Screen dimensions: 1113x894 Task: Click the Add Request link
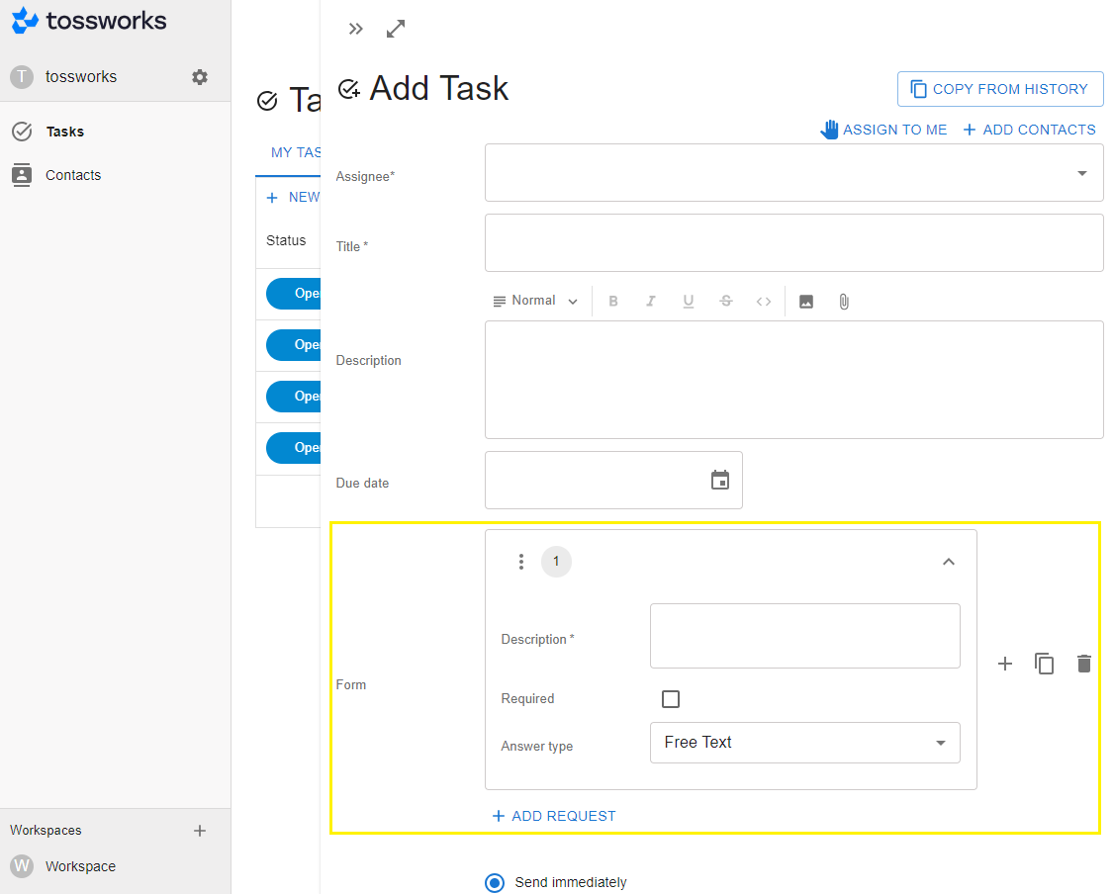pyautogui.click(x=554, y=816)
